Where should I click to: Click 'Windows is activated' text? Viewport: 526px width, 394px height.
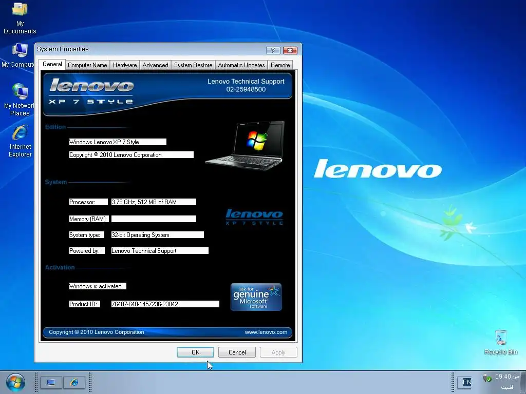tap(98, 286)
